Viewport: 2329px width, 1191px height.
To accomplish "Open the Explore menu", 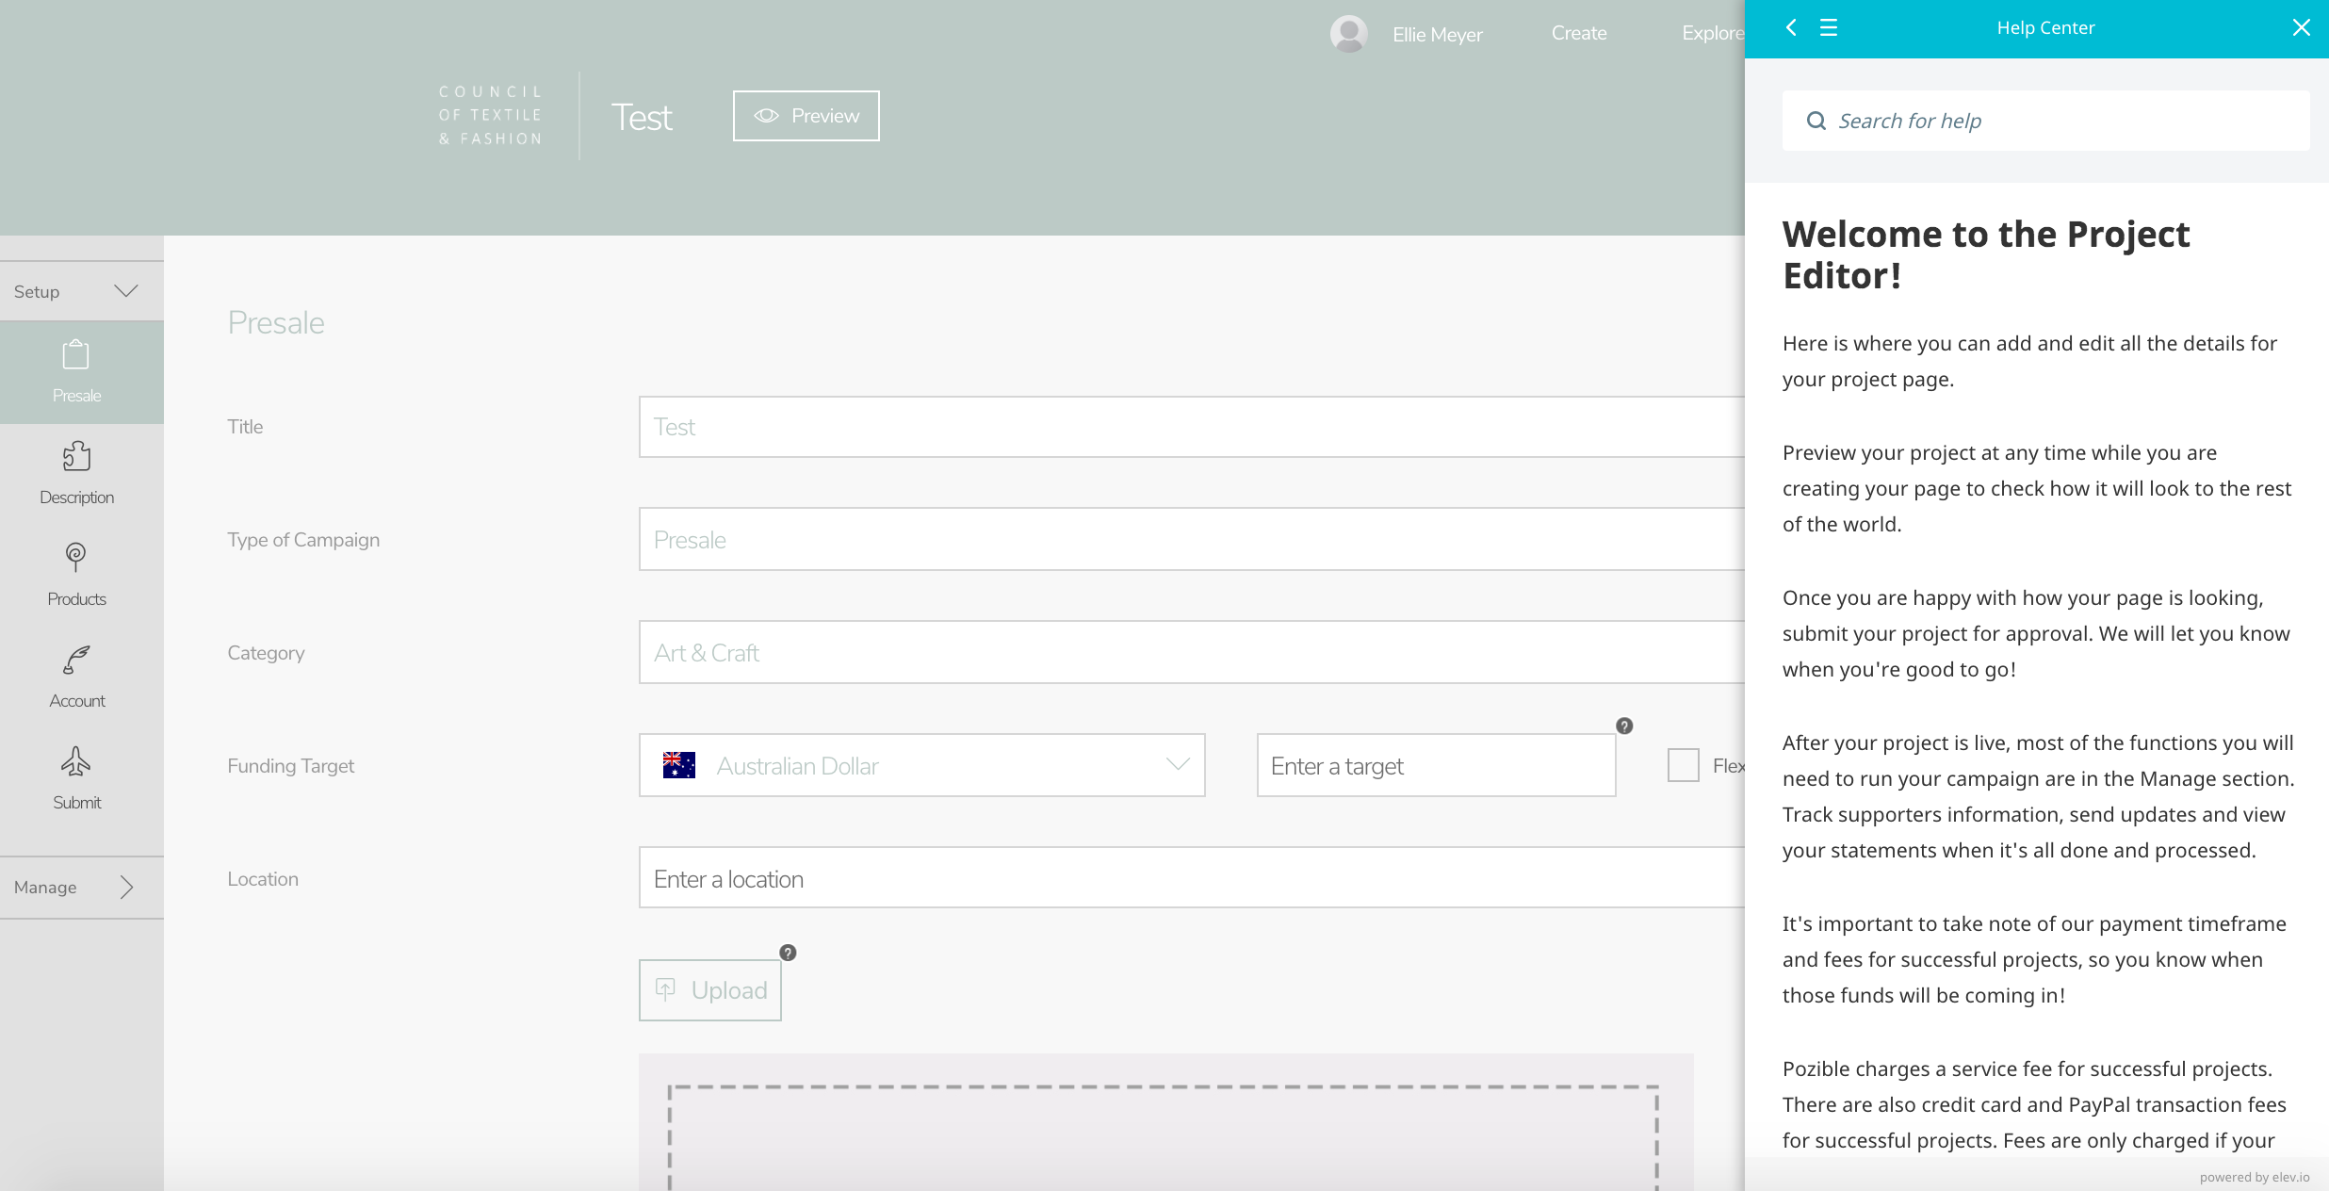I will [x=1713, y=33].
